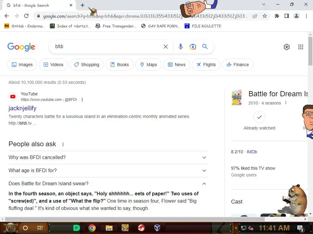Filter results by Flights

pyautogui.click(x=206, y=65)
